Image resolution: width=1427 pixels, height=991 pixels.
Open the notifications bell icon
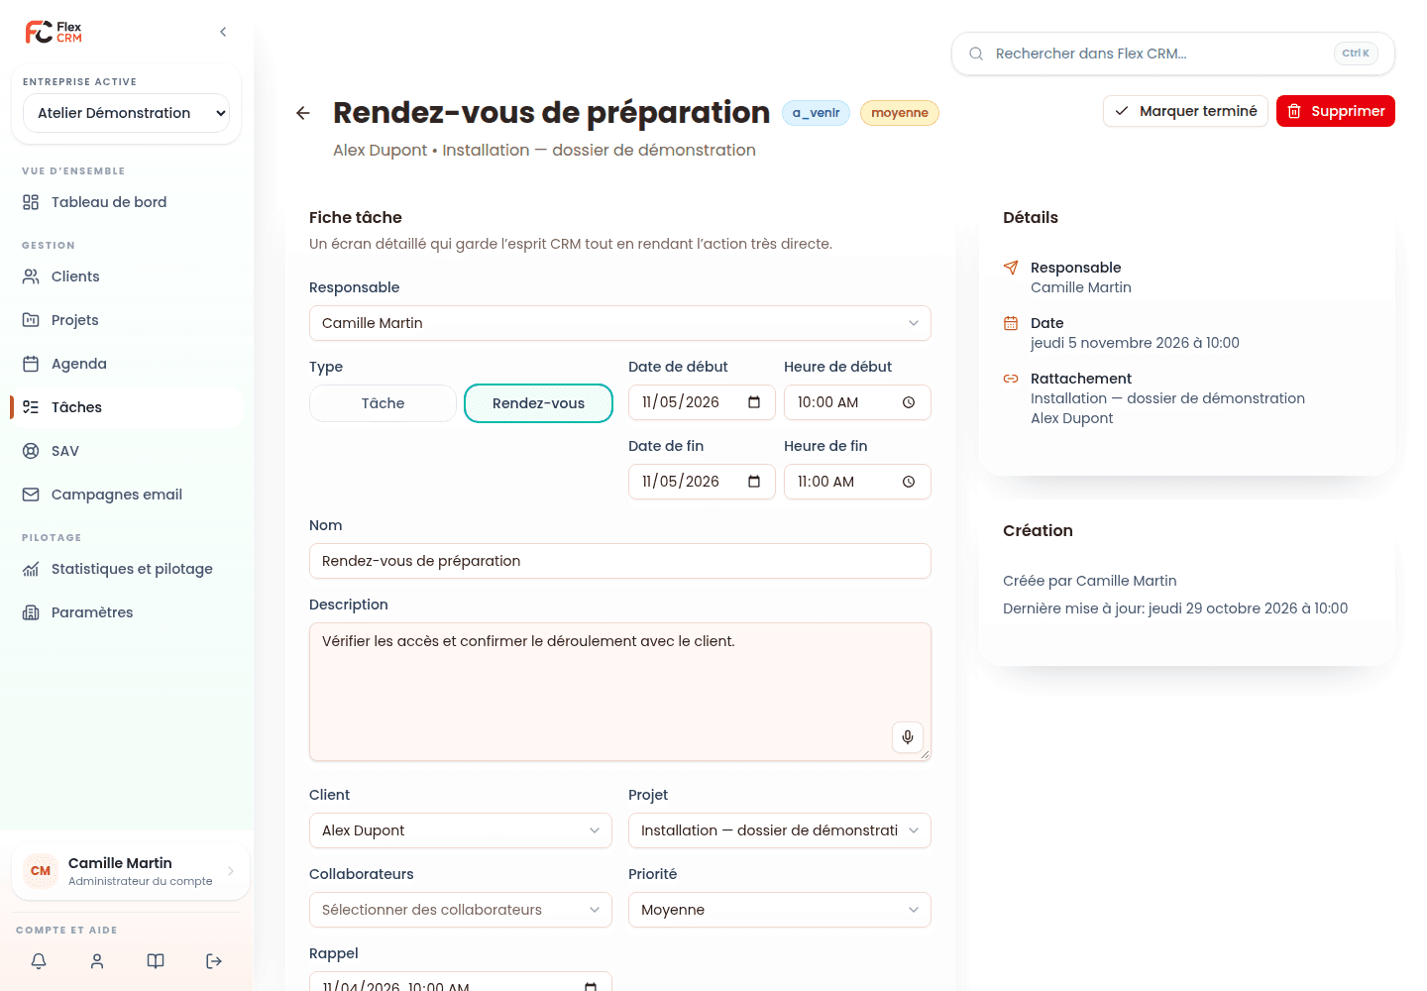[x=39, y=961]
